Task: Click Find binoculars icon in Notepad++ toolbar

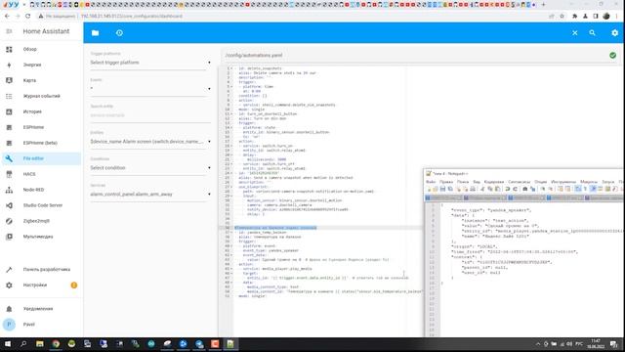Action: 525,189
